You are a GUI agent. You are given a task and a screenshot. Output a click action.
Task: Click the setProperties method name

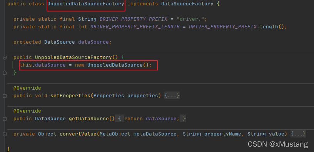(x=70, y=96)
